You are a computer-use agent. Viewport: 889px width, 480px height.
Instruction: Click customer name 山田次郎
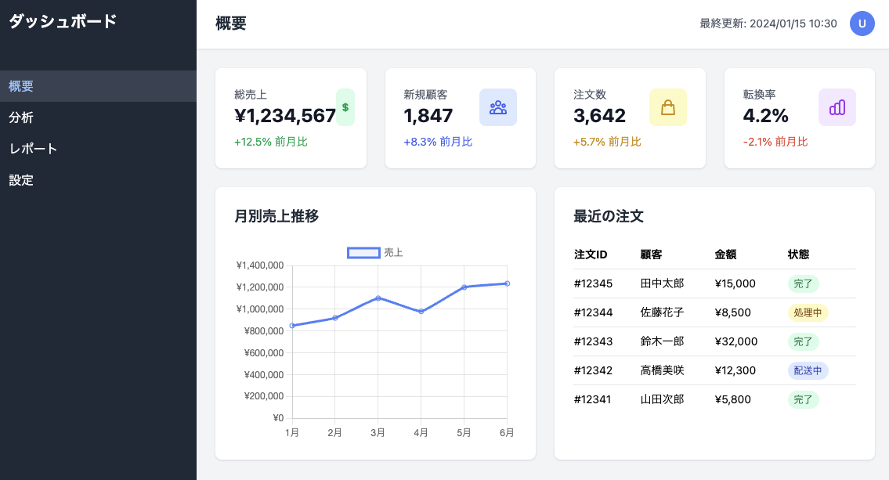coord(662,399)
